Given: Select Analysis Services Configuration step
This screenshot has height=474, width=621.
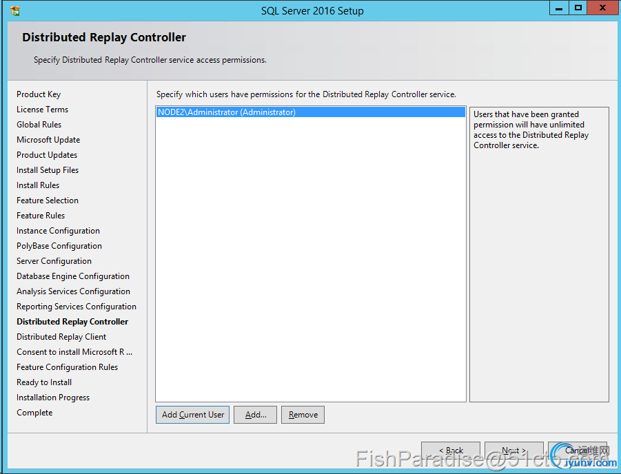Looking at the screenshot, I should (x=73, y=291).
